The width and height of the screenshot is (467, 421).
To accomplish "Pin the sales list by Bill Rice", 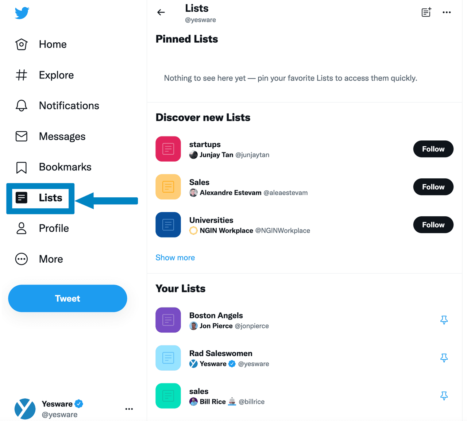I will point(444,396).
